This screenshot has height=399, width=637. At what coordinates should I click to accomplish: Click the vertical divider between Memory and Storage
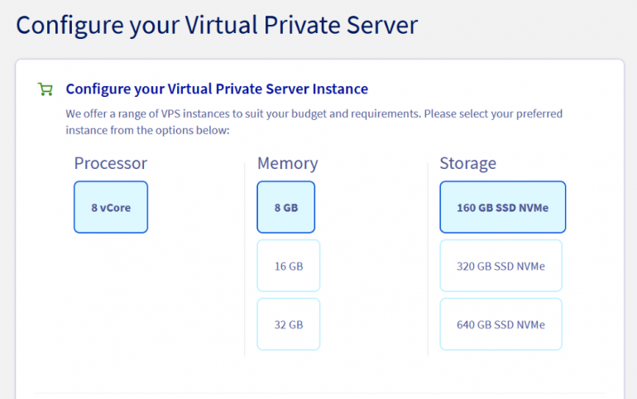click(x=428, y=258)
